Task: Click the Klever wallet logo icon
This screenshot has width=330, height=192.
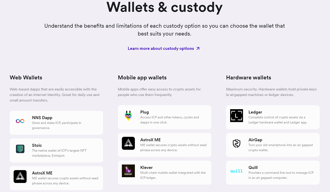Action: [128, 171]
